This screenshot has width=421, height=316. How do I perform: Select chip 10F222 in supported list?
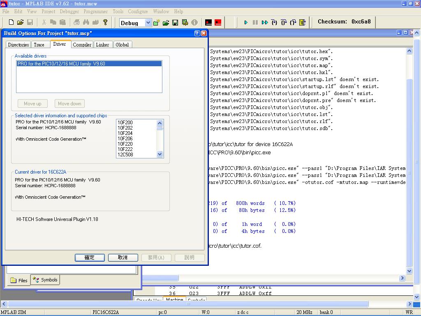(x=125, y=149)
